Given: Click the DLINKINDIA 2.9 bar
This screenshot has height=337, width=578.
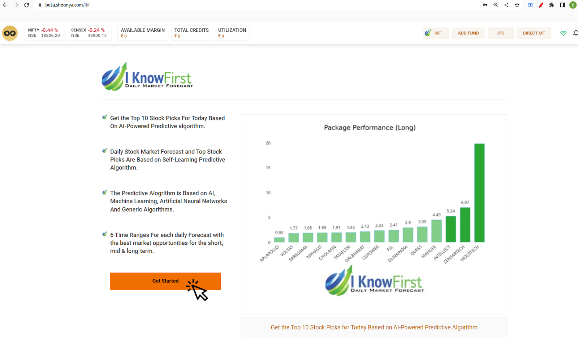Looking at the screenshot, I should pos(408,235).
